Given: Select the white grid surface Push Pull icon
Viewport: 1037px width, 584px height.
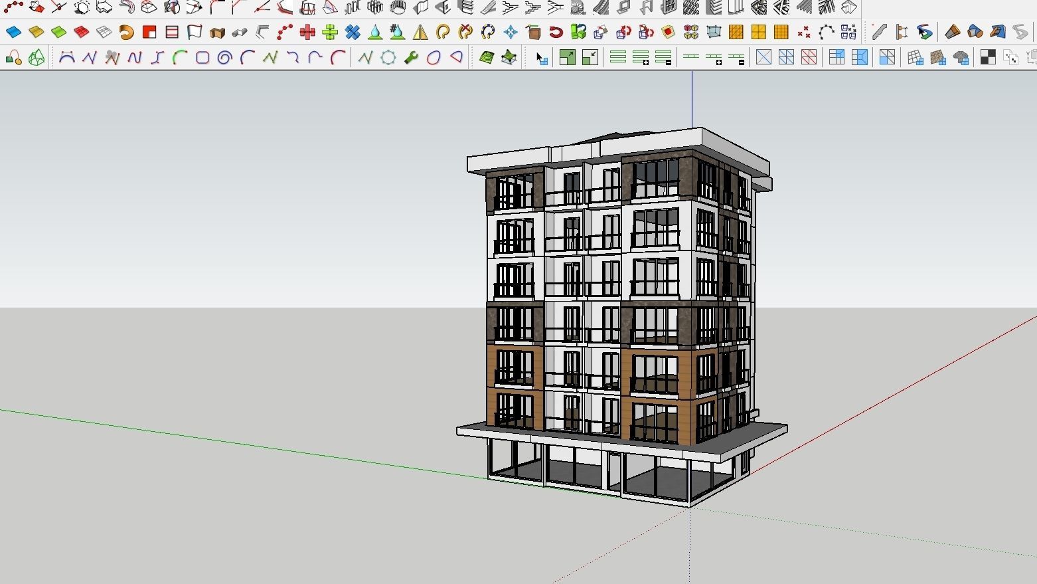Looking at the screenshot, I should [104, 32].
